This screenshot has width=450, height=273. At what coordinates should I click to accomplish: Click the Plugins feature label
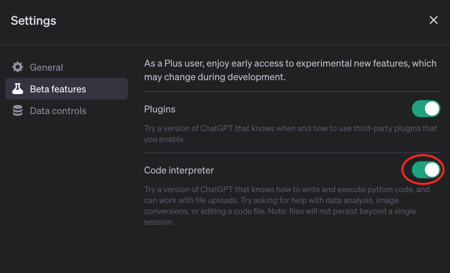point(160,109)
